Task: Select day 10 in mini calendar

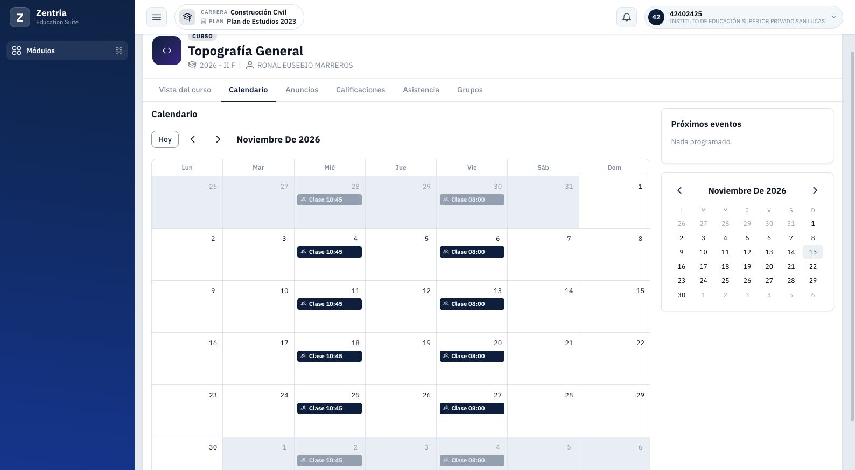Action: tap(703, 252)
